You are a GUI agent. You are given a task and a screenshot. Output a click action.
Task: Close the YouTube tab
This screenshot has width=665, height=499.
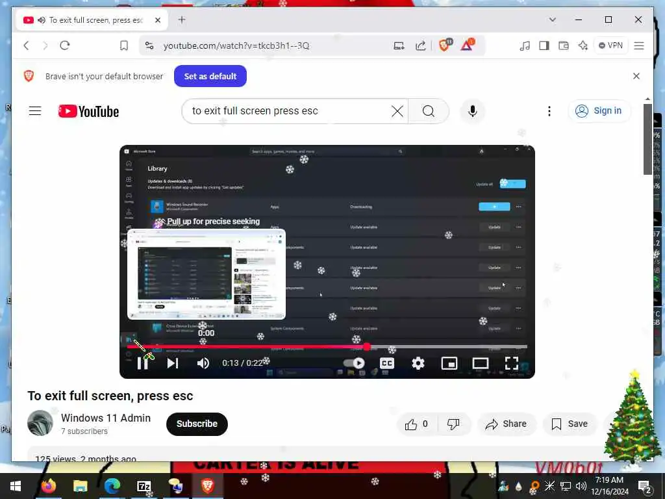click(x=158, y=20)
